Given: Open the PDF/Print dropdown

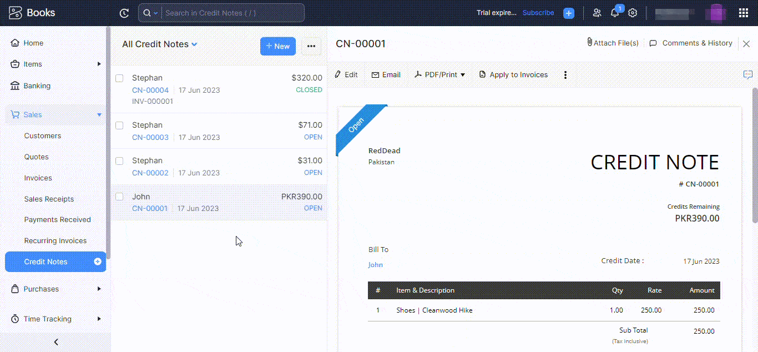Looking at the screenshot, I should coord(440,75).
